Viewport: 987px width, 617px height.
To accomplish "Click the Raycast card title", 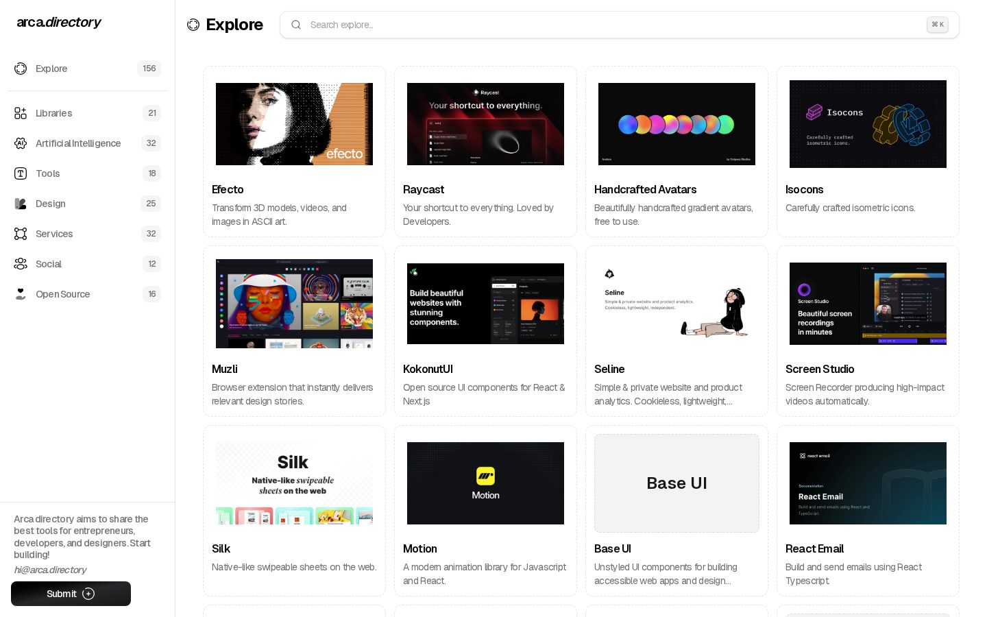I will pyautogui.click(x=424, y=190).
